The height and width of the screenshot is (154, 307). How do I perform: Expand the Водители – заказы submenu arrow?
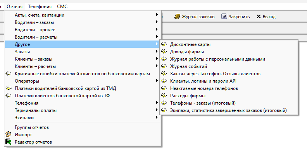point(157,22)
